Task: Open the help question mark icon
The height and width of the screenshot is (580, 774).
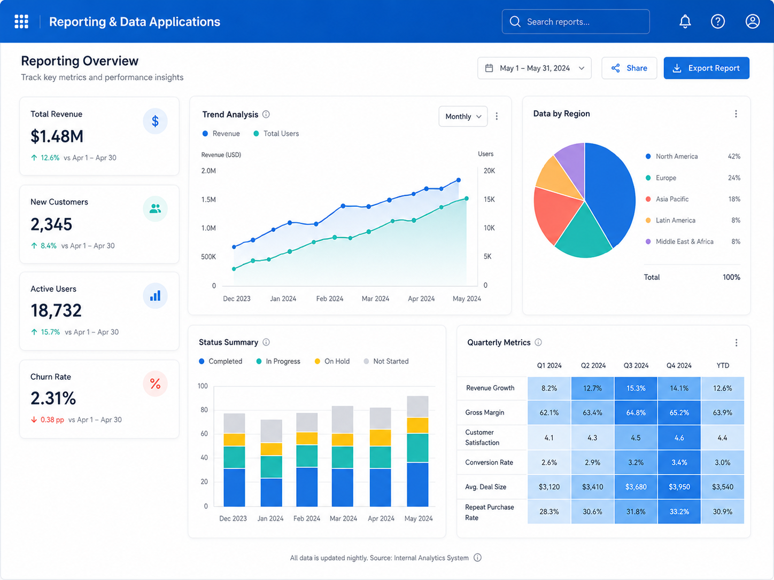Action: (718, 21)
